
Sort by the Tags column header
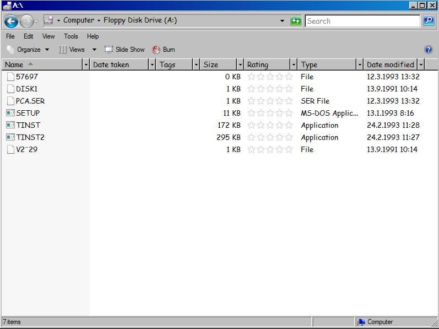click(175, 64)
